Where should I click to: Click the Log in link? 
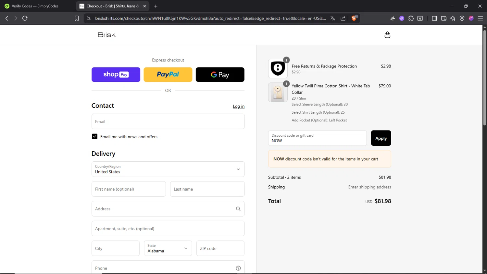tap(239, 106)
